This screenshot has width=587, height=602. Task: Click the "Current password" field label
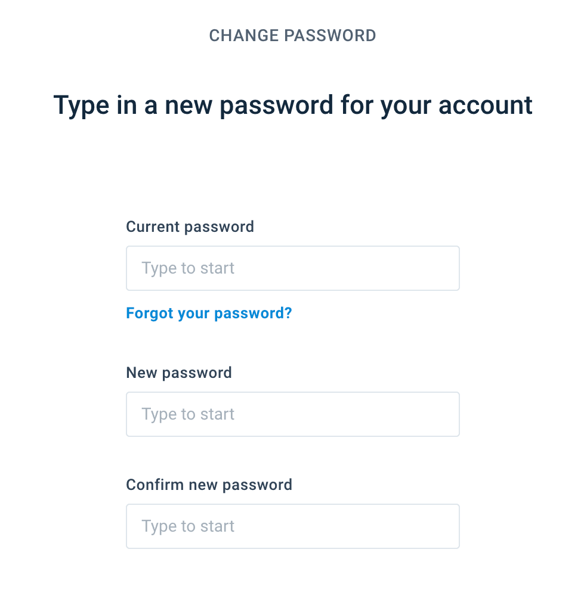pos(190,226)
